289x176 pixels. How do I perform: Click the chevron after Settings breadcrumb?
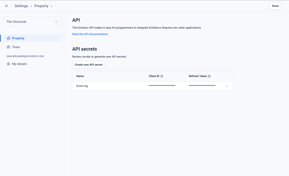[x=31, y=6]
